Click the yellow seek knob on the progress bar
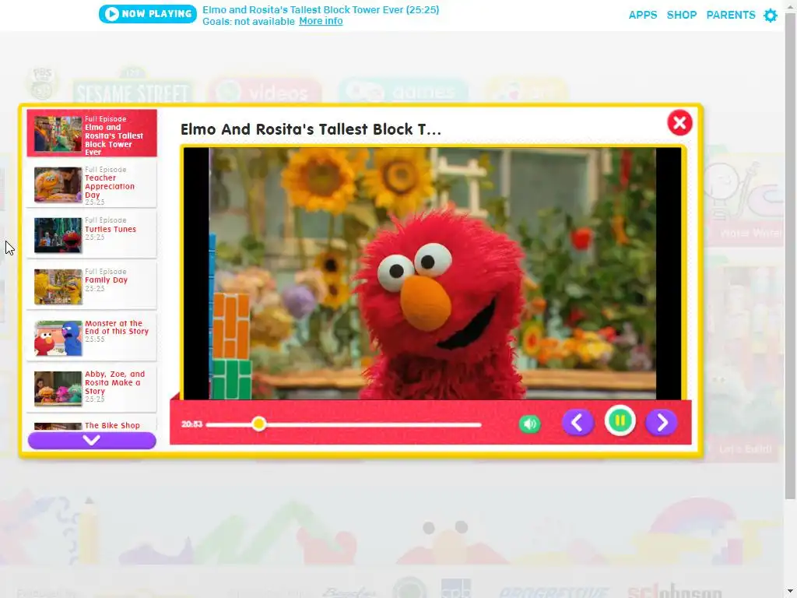Screen dimensions: 797x598 point(258,424)
